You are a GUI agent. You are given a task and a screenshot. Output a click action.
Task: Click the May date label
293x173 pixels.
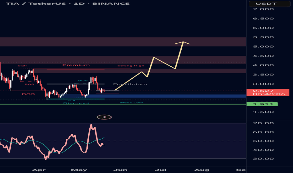79,170
